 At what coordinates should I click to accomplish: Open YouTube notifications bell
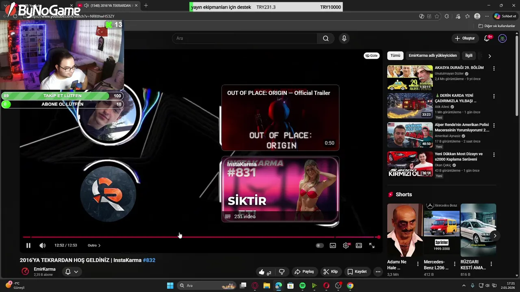[x=487, y=38]
